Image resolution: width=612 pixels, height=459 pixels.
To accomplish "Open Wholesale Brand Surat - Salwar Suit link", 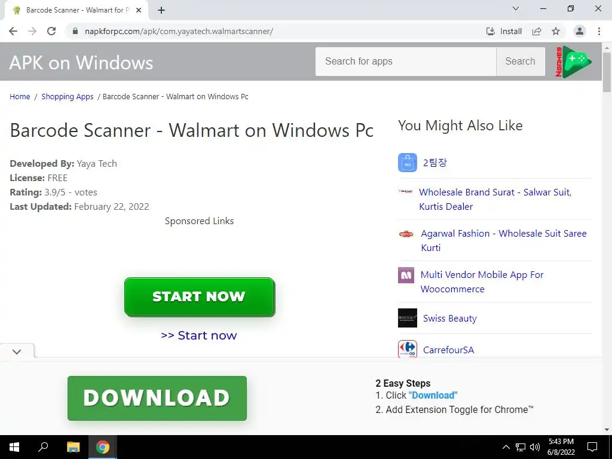I will click(495, 199).
